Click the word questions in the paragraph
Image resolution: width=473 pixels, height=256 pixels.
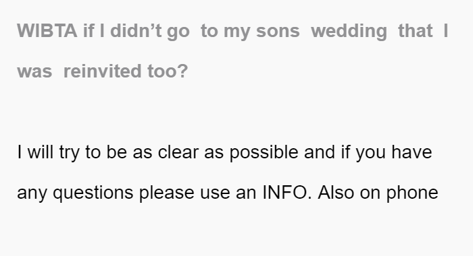[x=93, y=193]
